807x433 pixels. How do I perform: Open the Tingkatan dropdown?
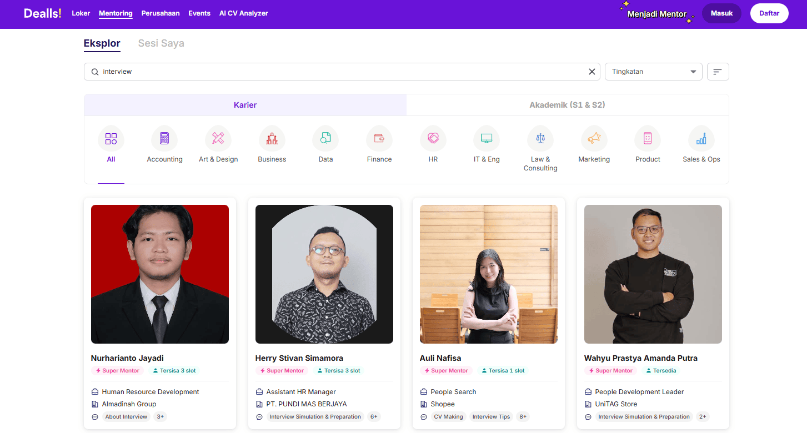point(654,72)
